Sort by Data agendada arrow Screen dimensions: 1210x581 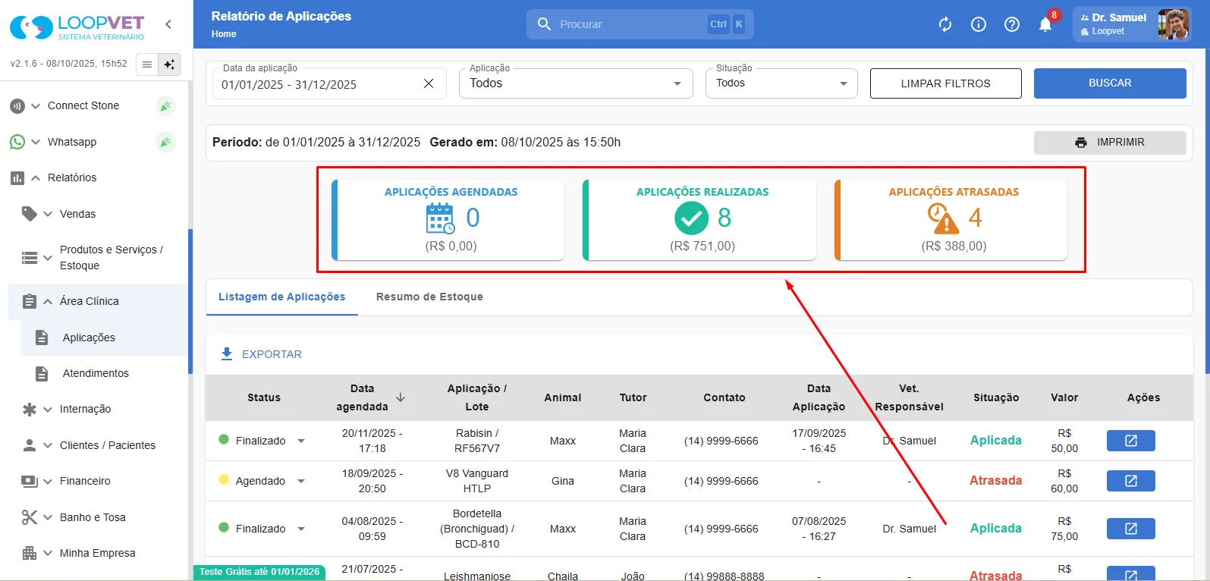pos(401,397)
